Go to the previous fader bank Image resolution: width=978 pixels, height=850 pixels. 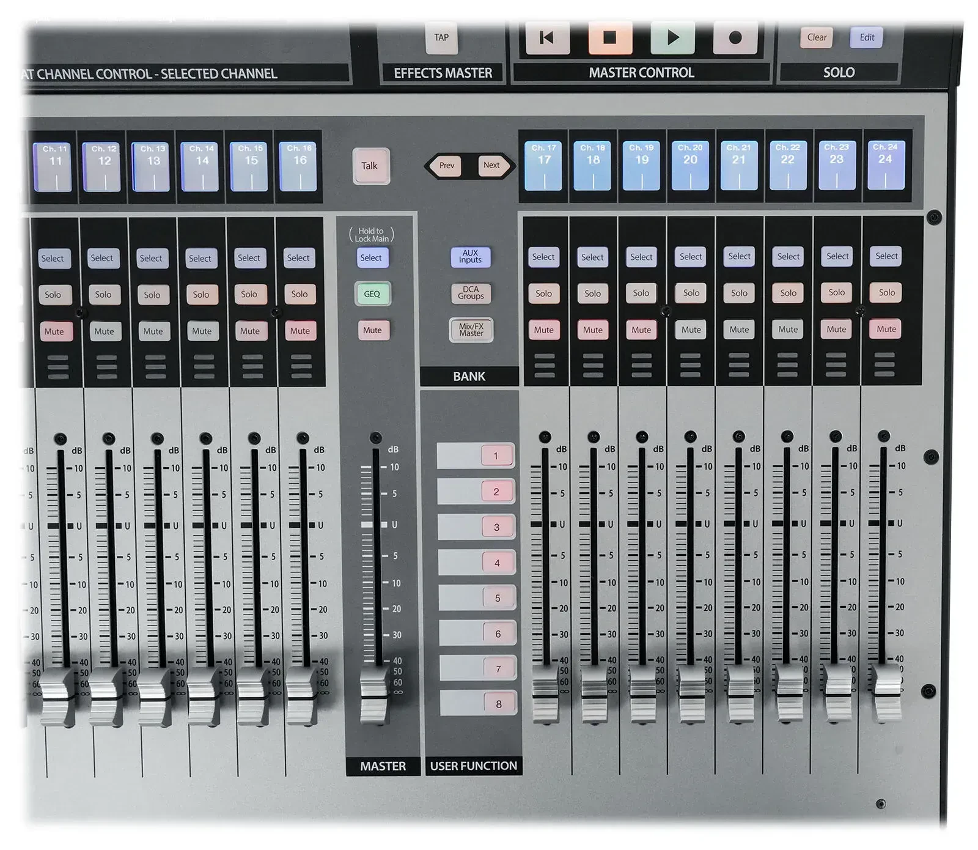point(447,165)
